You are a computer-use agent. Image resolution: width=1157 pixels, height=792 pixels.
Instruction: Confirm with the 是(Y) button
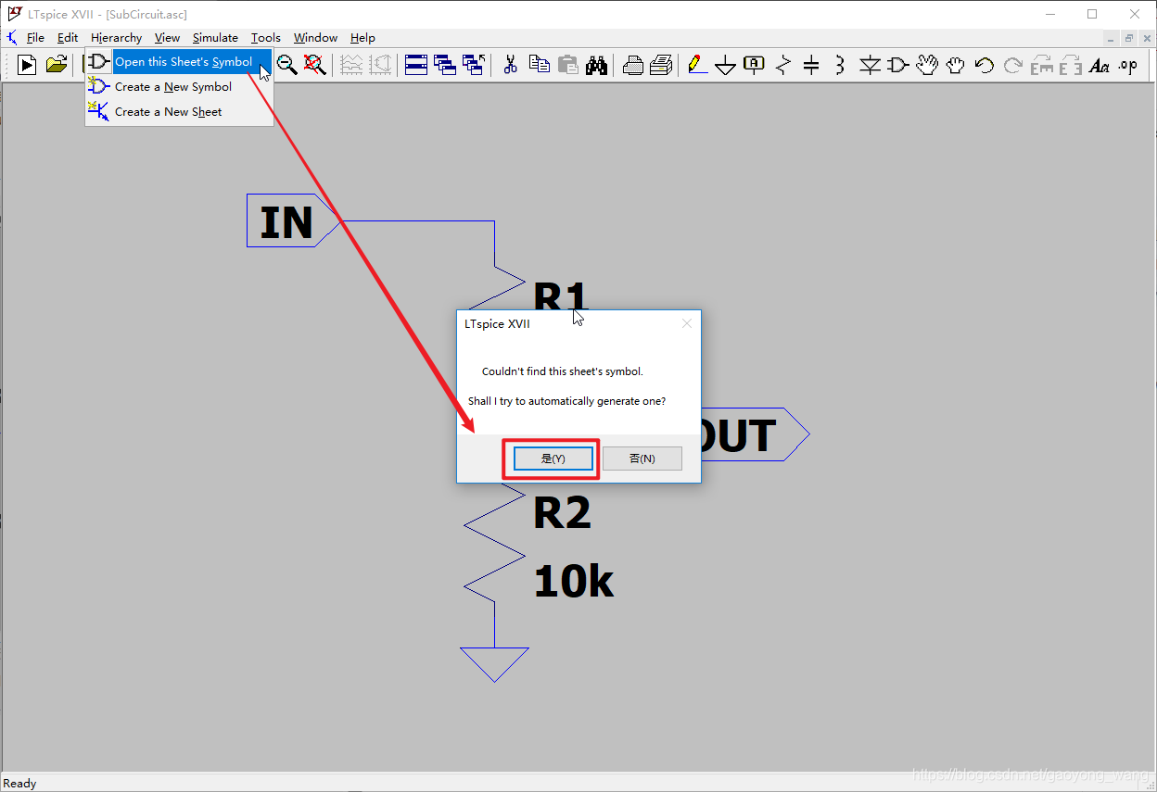pyautogui.click(x=553, y=459)
